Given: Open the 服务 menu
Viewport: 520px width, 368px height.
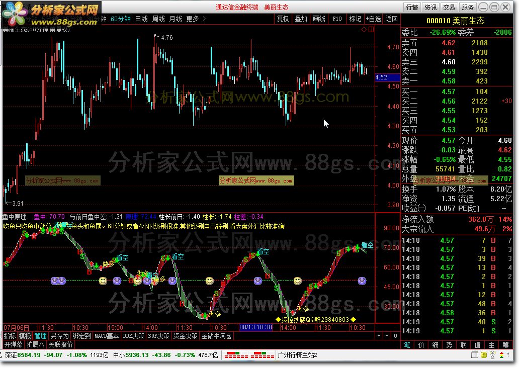Looking at the screenshot, I should click(x=468, y=8).
